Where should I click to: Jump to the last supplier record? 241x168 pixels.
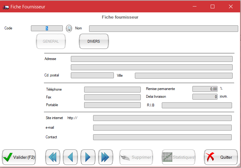click(x=105, y=157)
